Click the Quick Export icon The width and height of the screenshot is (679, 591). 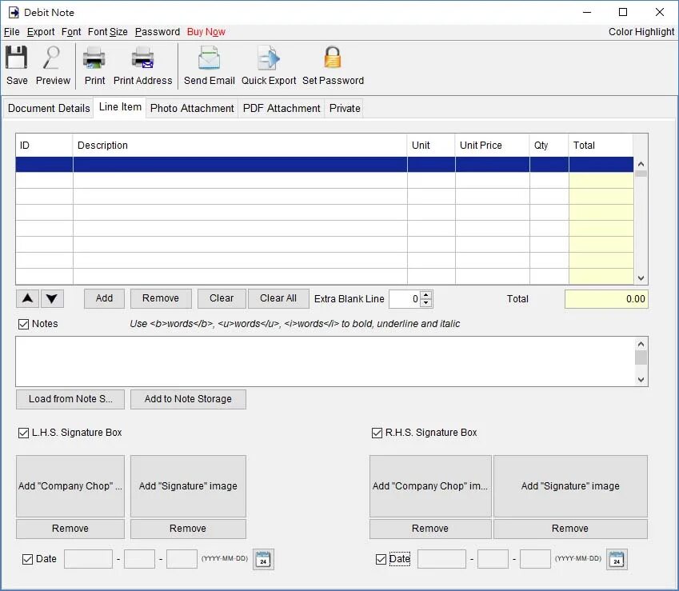coord(268,57)
